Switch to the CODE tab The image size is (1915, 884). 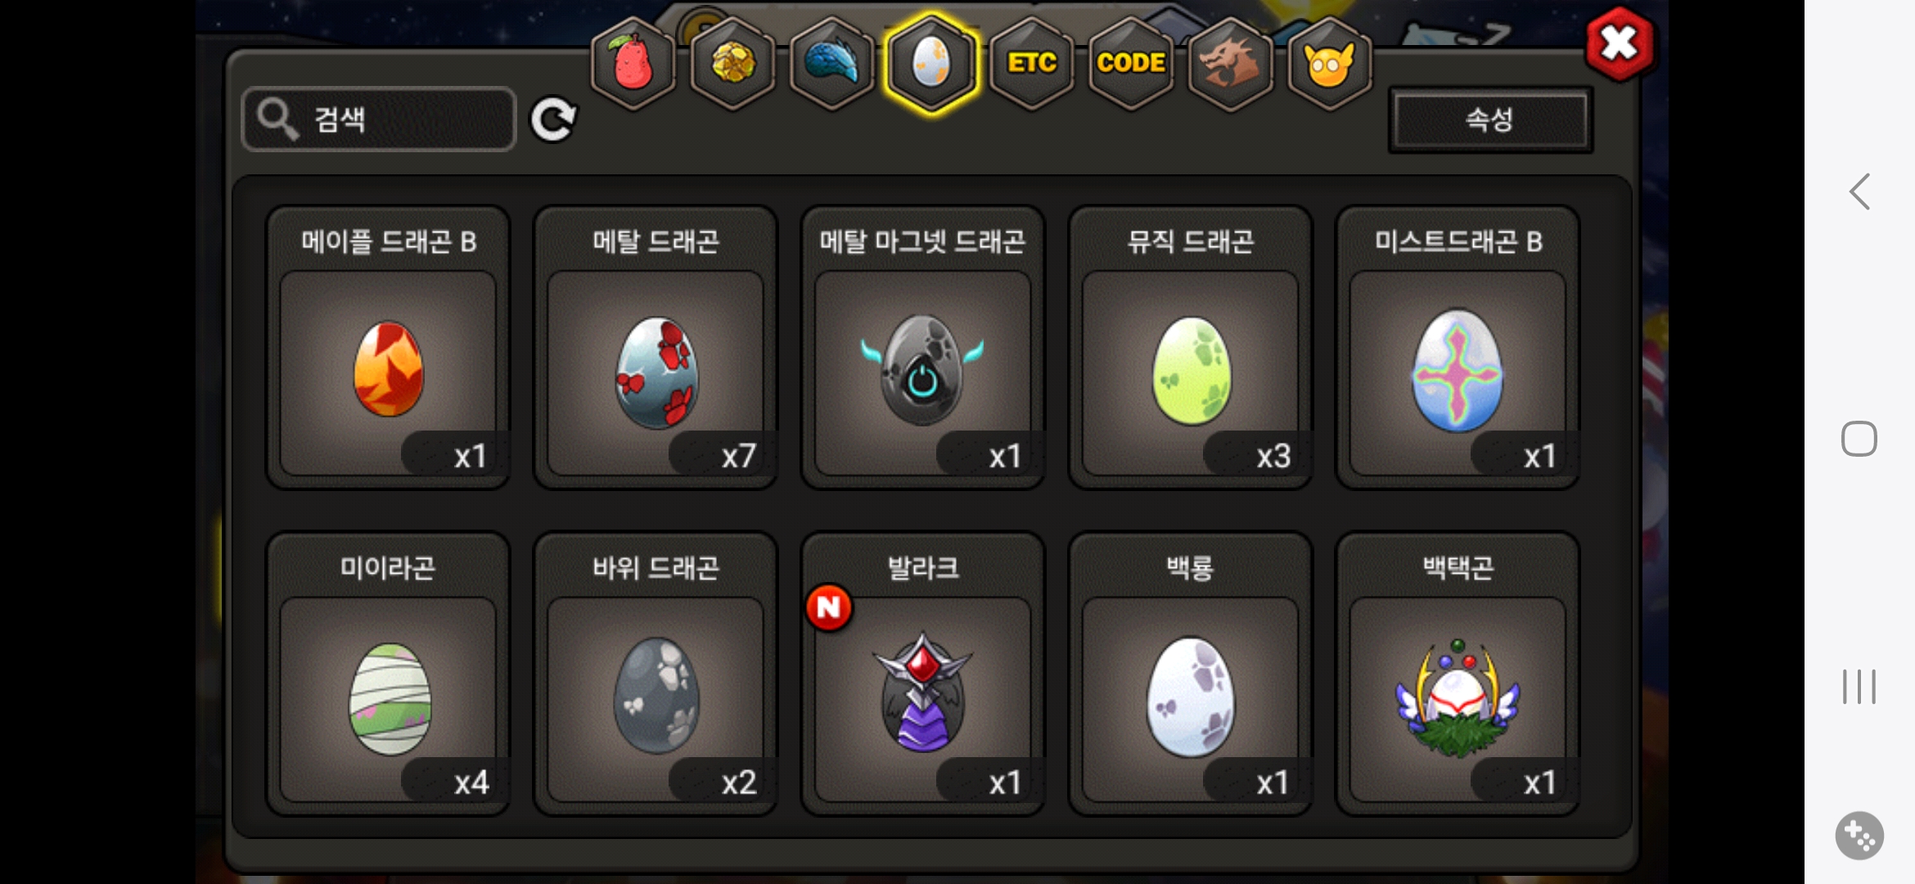[1131, 64]
